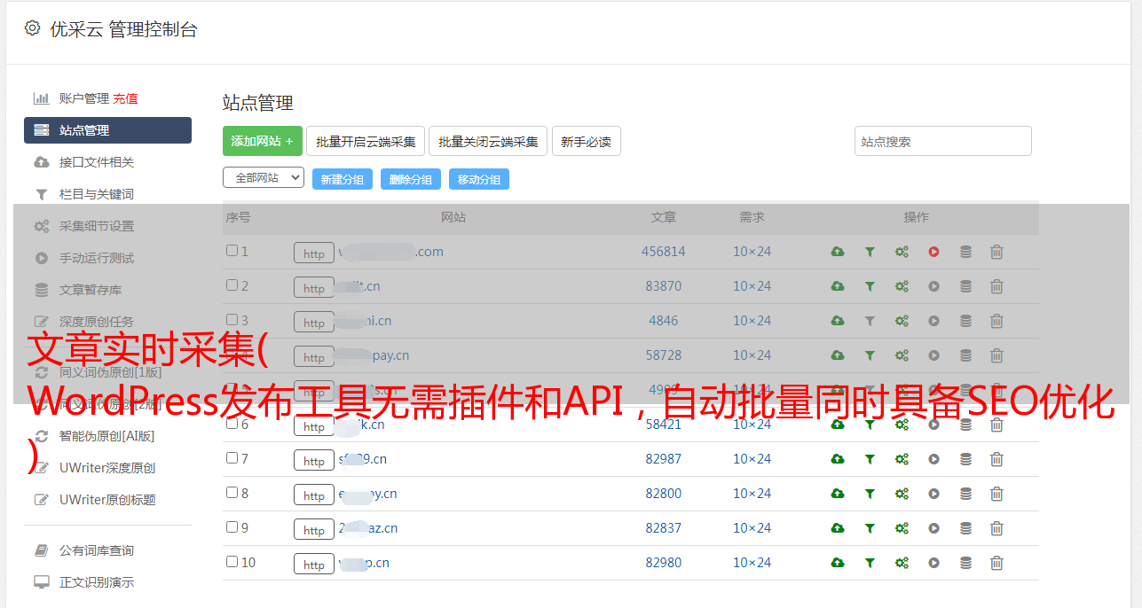Click the 移动分组 button
This screenshot has width=1142, height=608.
[479, 179]
